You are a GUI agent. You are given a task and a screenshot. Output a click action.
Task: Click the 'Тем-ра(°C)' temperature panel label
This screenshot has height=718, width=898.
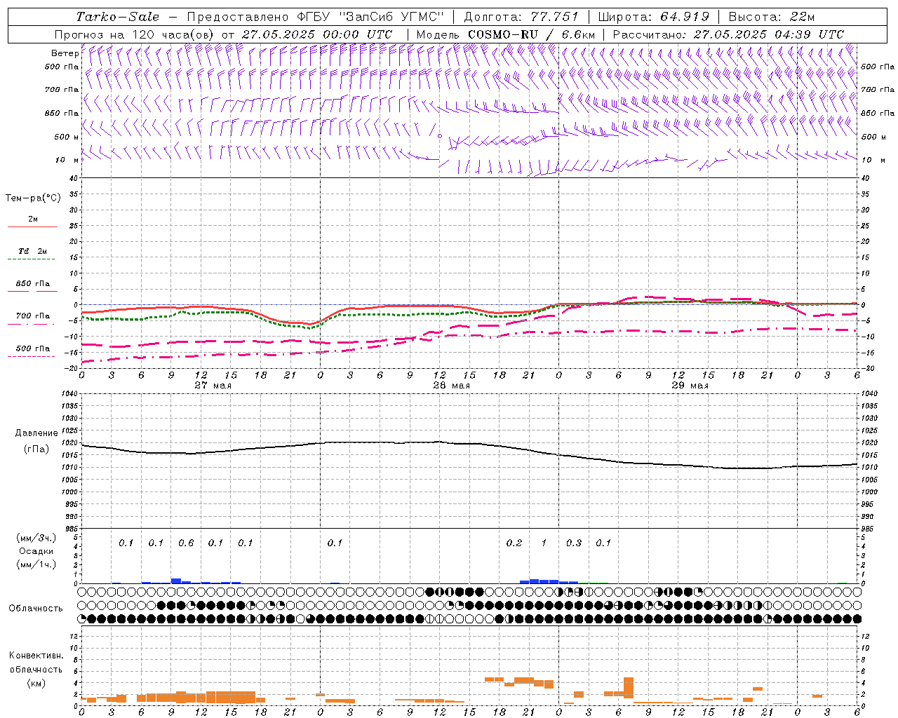pyautogui.click(x=33, y=198)
